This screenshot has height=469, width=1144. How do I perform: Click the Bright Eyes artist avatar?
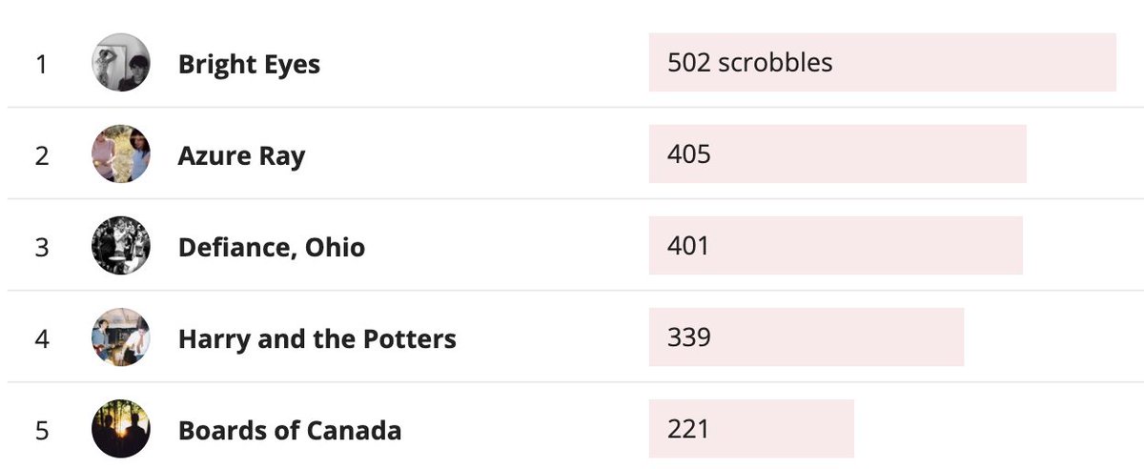tap(121, 63)
